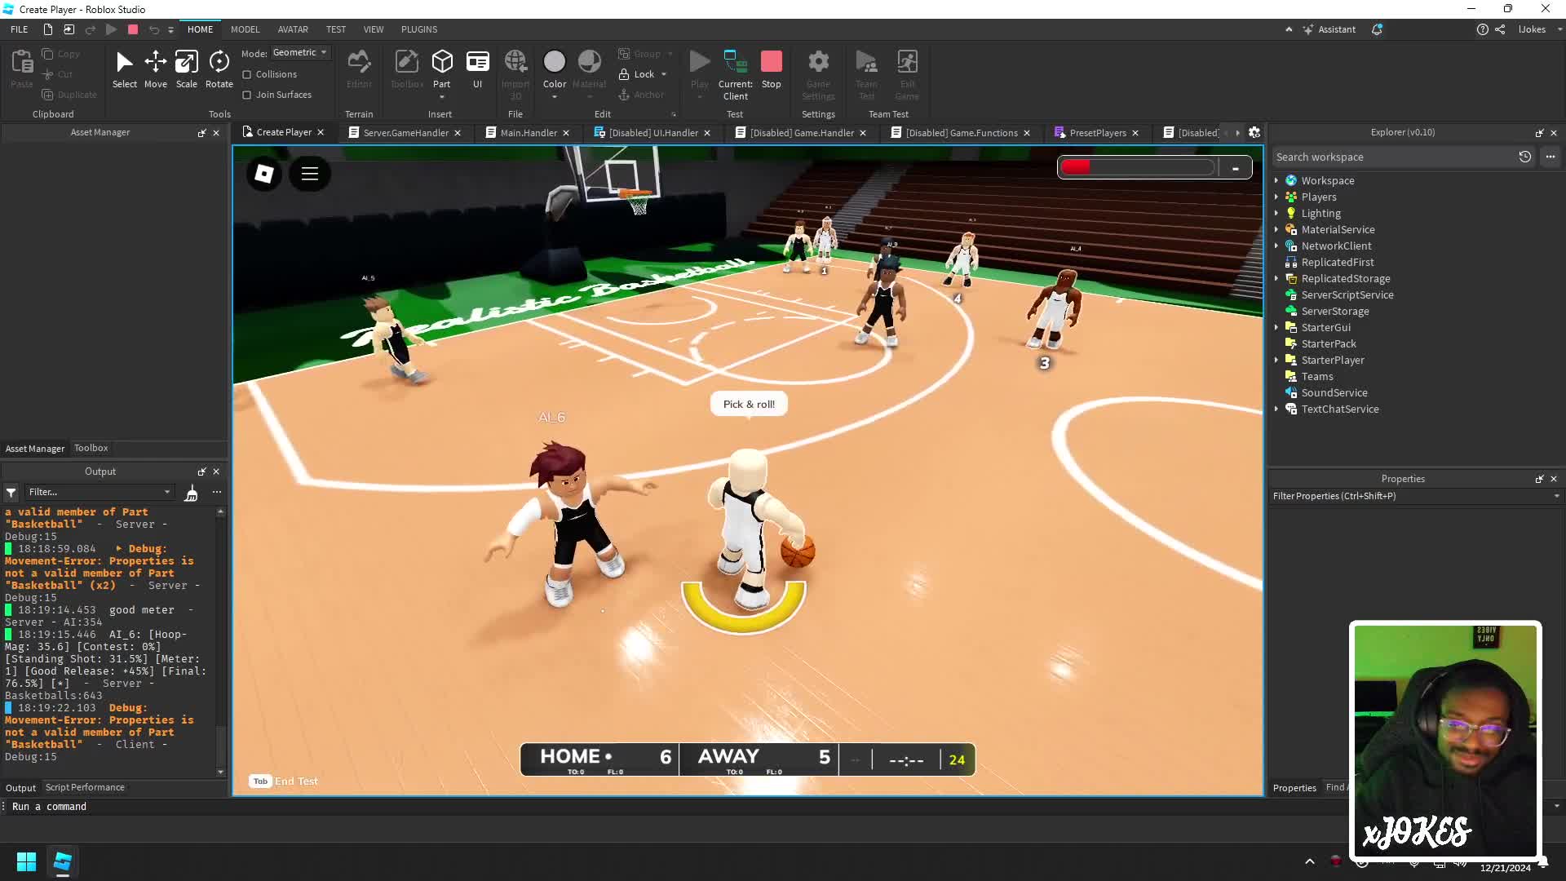
Task: Undock the Explorer panel
Action: tap(1539, 132)
